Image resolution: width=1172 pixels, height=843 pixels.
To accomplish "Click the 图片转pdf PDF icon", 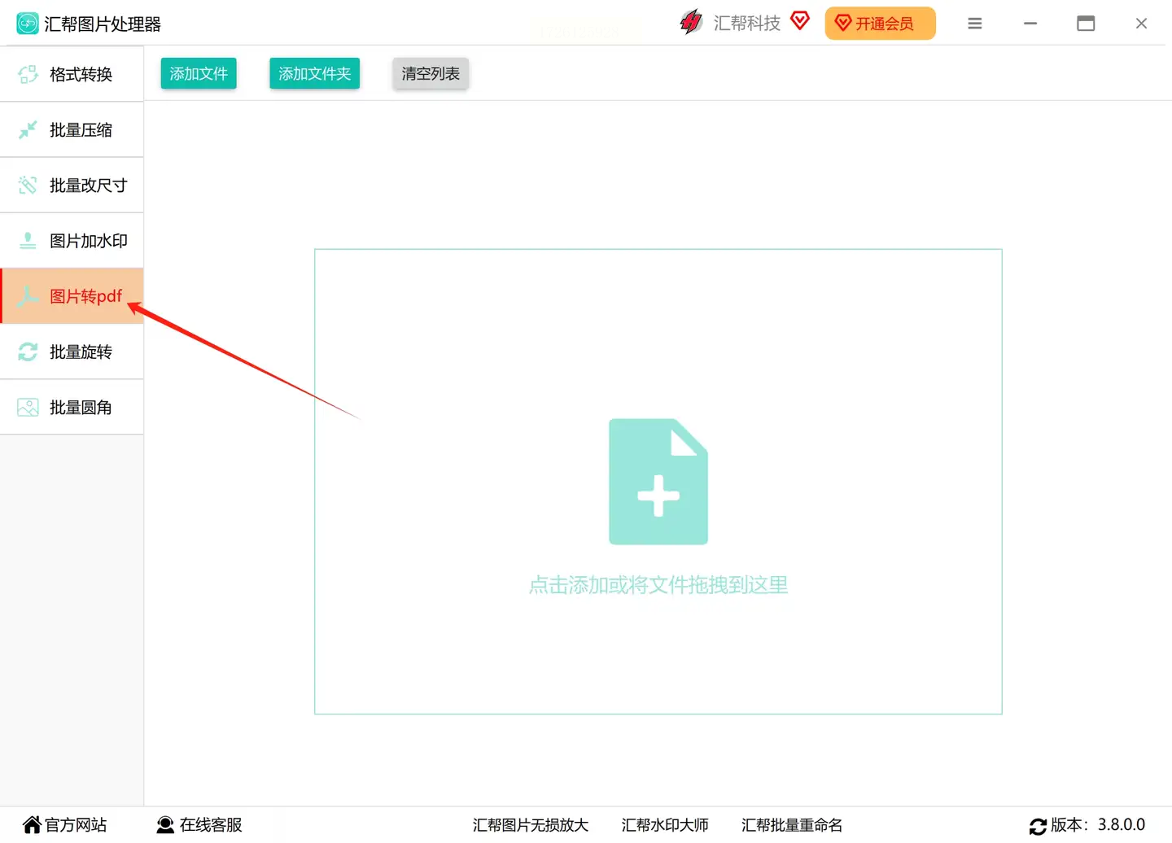I will point(28,296).
